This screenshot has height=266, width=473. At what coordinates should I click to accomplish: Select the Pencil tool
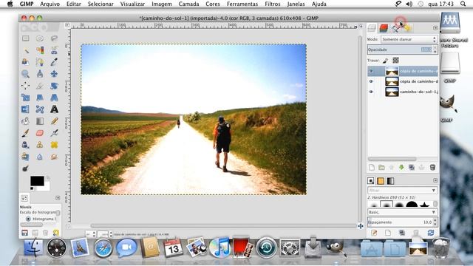[54, 121]
